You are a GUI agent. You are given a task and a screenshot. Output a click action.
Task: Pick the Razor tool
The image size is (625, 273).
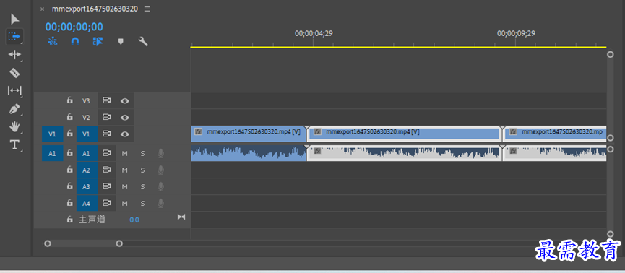[14, 72]
